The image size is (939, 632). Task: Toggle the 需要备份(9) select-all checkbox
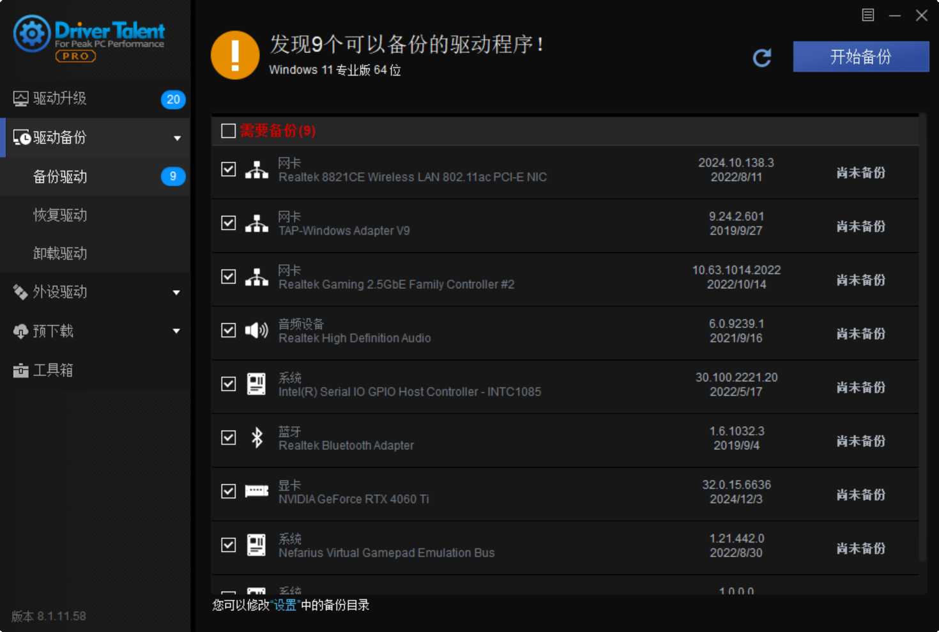[228, 131]
